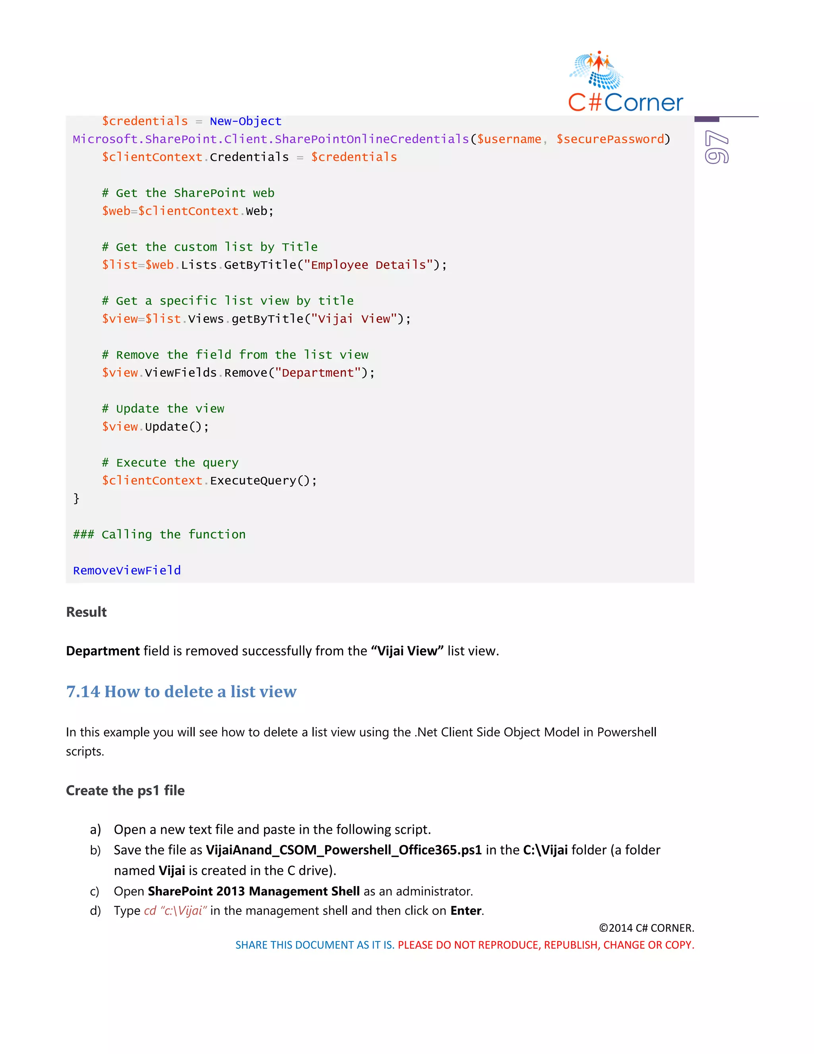This screenshot has height=1054, width=814.
Task: Click the '# Get the SharePoint web' comment
Action: 188,193
